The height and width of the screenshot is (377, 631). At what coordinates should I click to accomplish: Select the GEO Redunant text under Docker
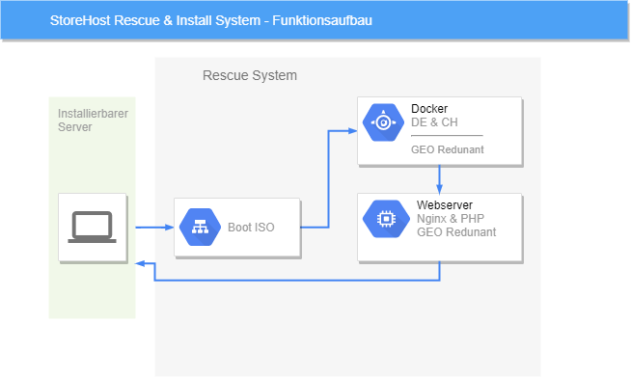pyautogui.click(x=447, y=149)
